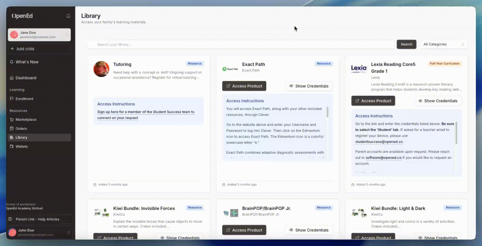Click the Exact Path logo icon

click(x=230, y=69)
